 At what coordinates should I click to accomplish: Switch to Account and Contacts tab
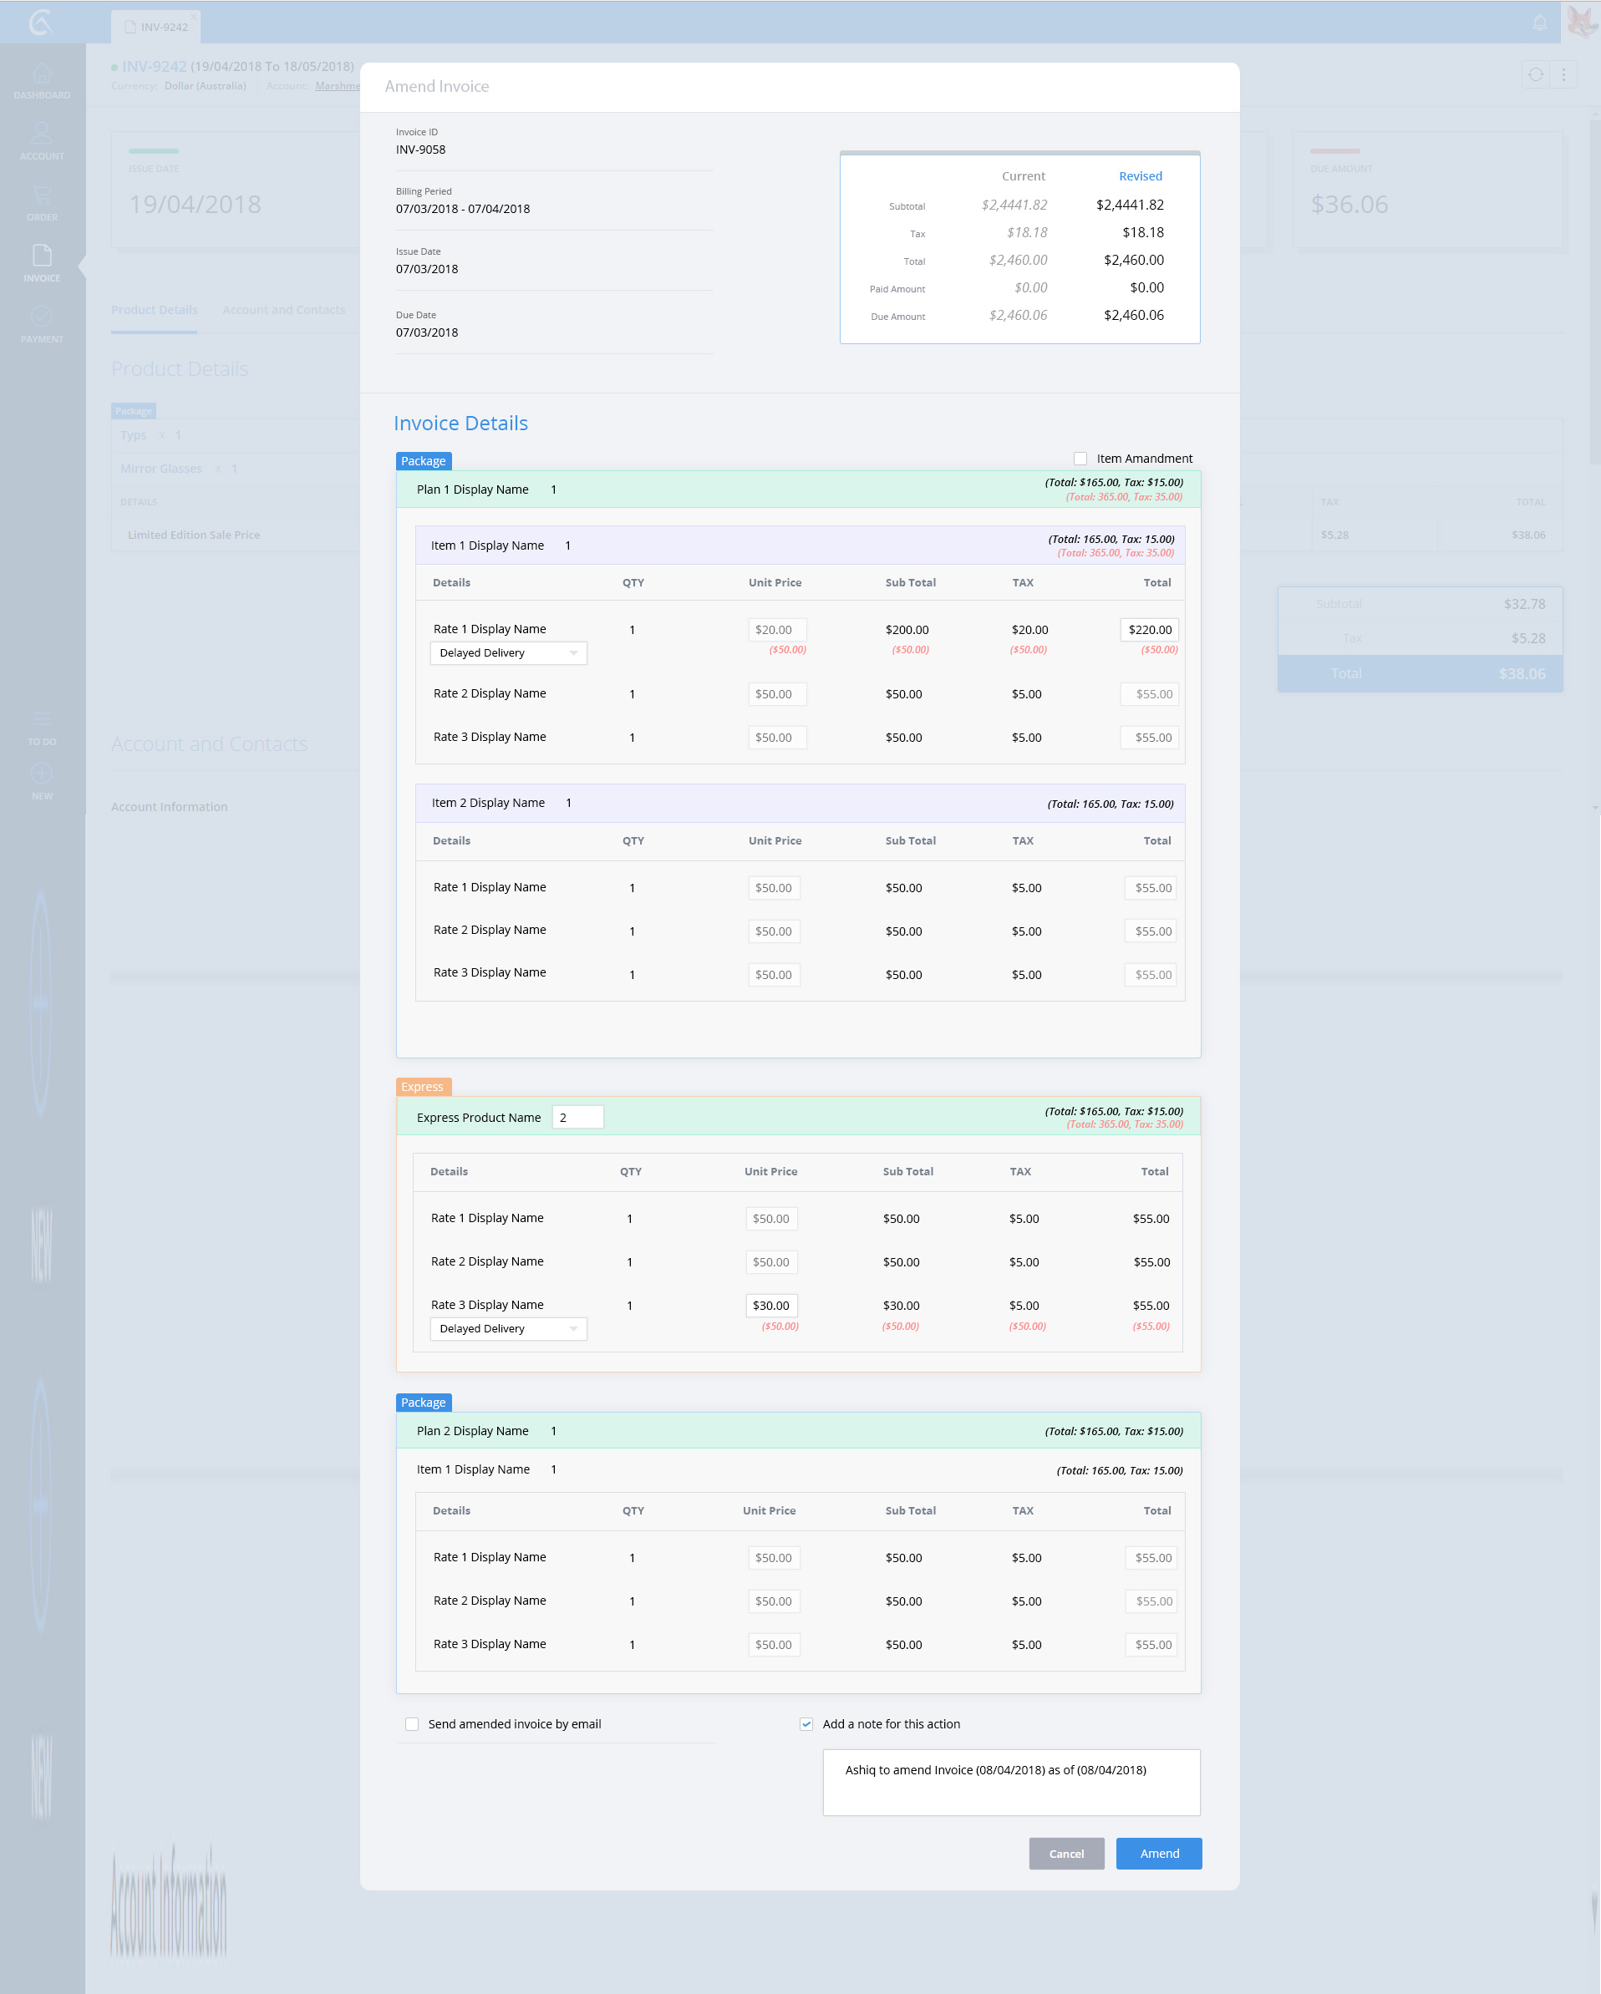point(283,310)
